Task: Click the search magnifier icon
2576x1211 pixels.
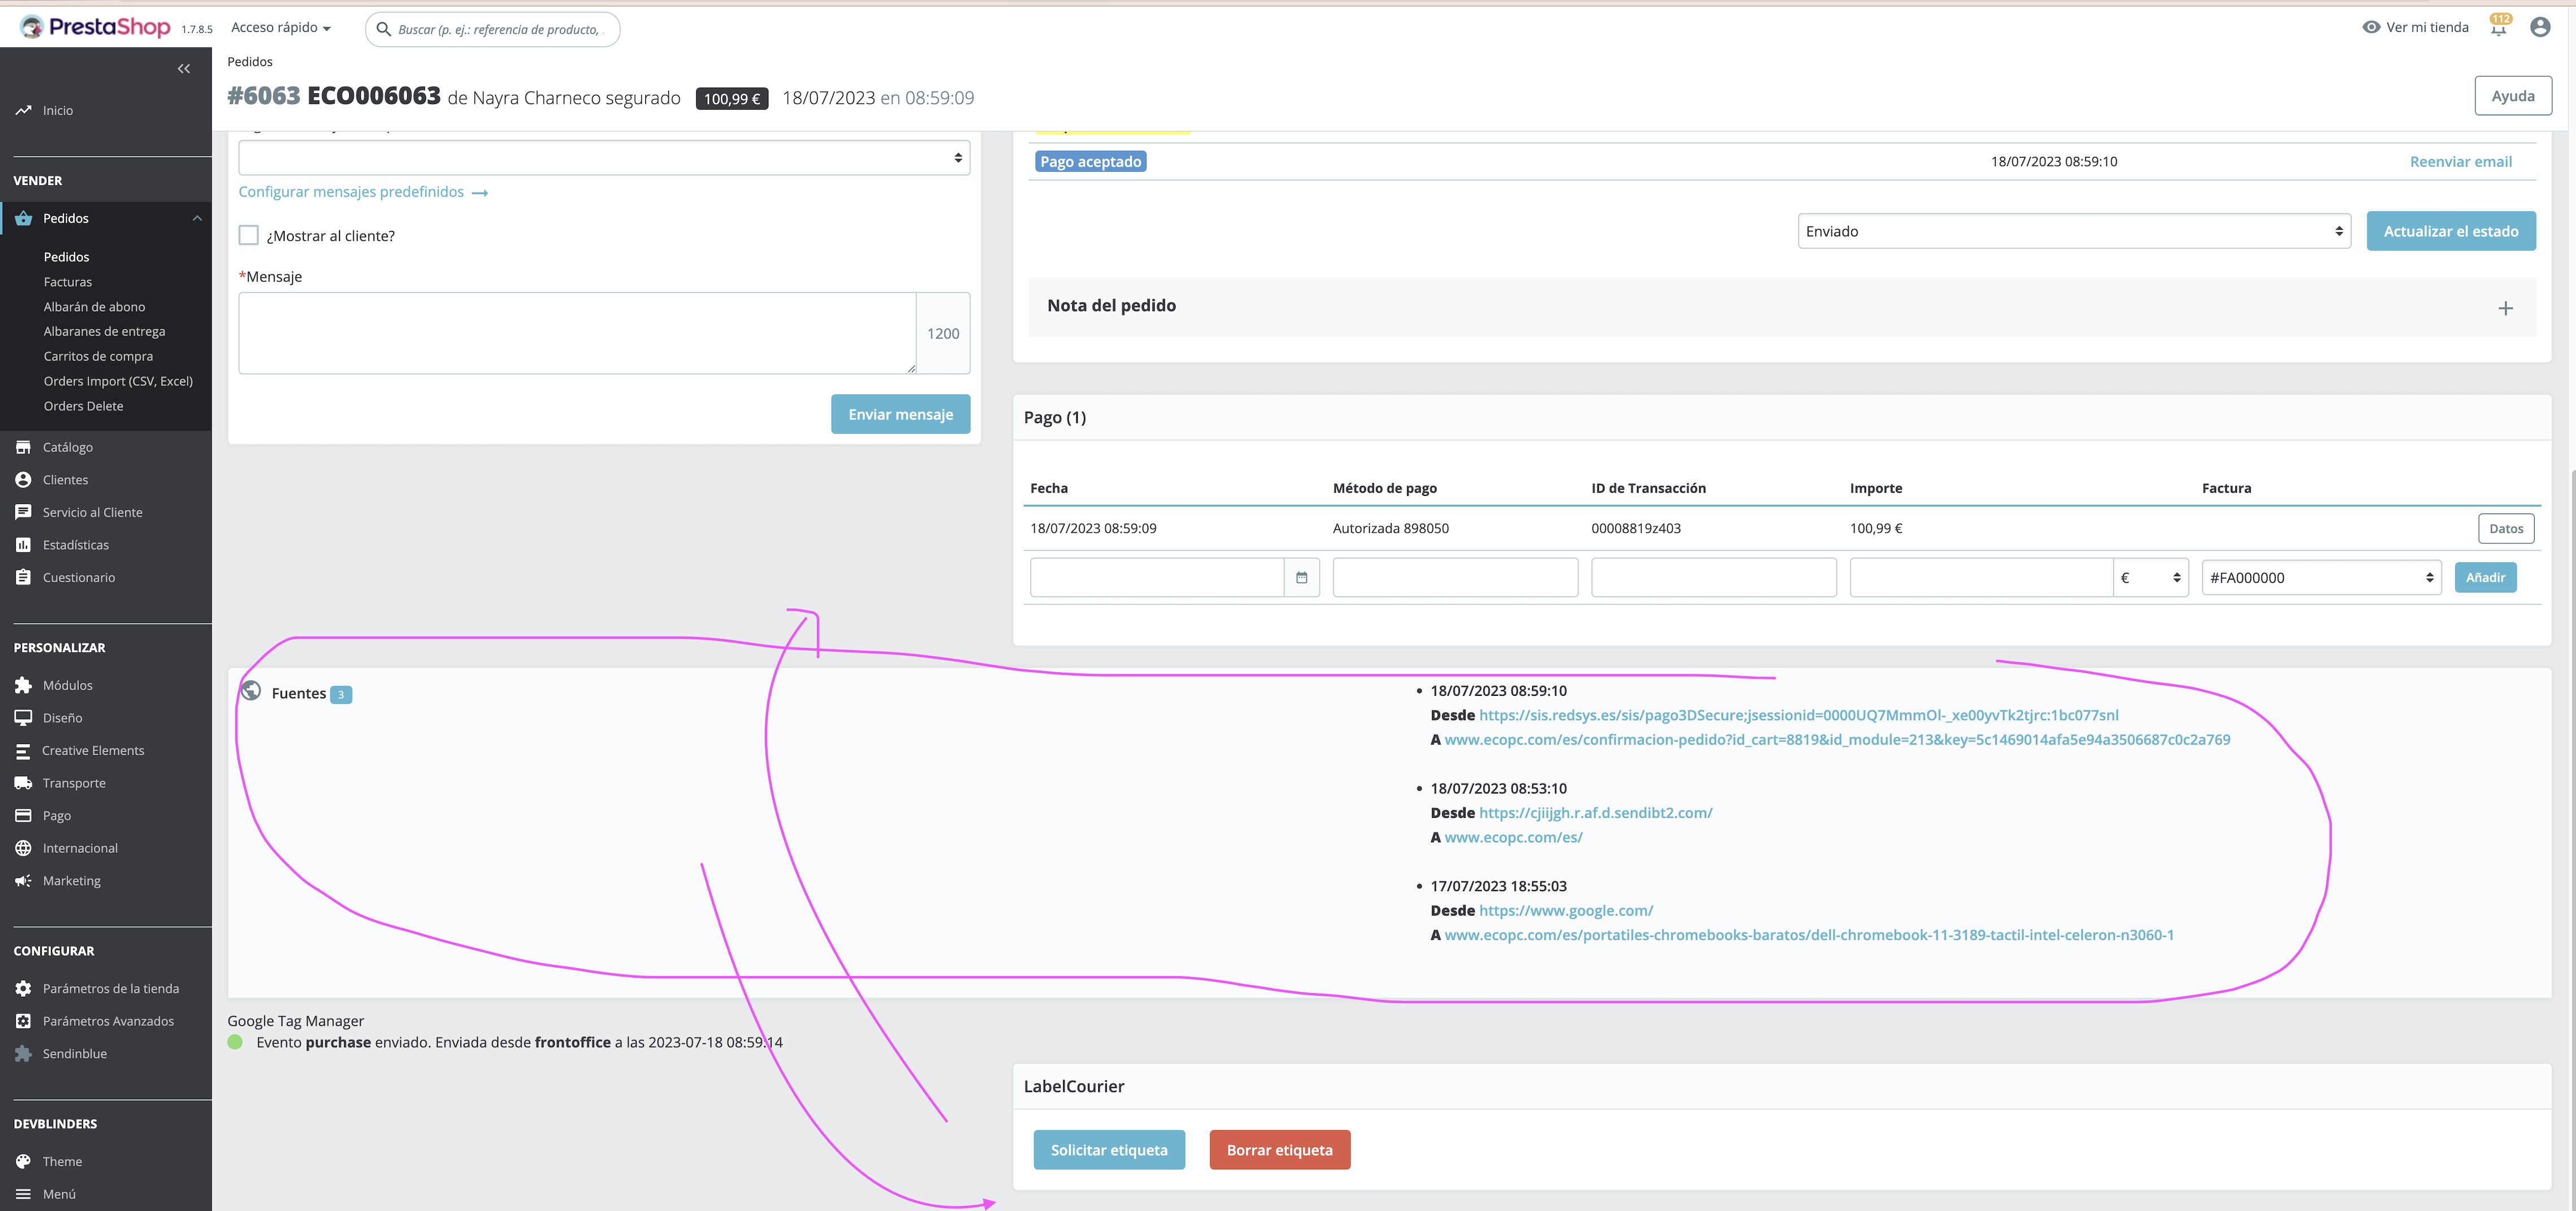Action: (x=383, y=29)
